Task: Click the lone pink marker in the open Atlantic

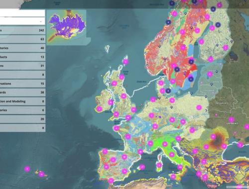Action: (x=27, y=169)
